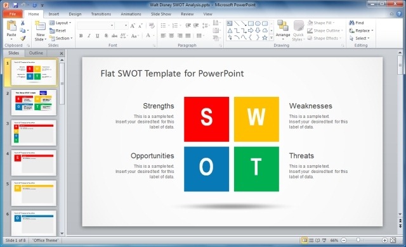Expand the Layout dropdown
406x247 pixels.
tap(60, 23)
